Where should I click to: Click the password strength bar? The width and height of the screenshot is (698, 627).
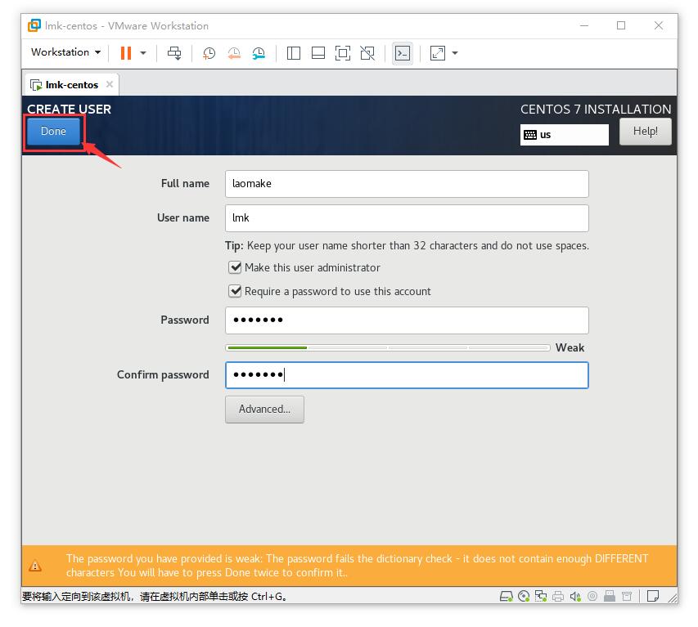[388, 347]
